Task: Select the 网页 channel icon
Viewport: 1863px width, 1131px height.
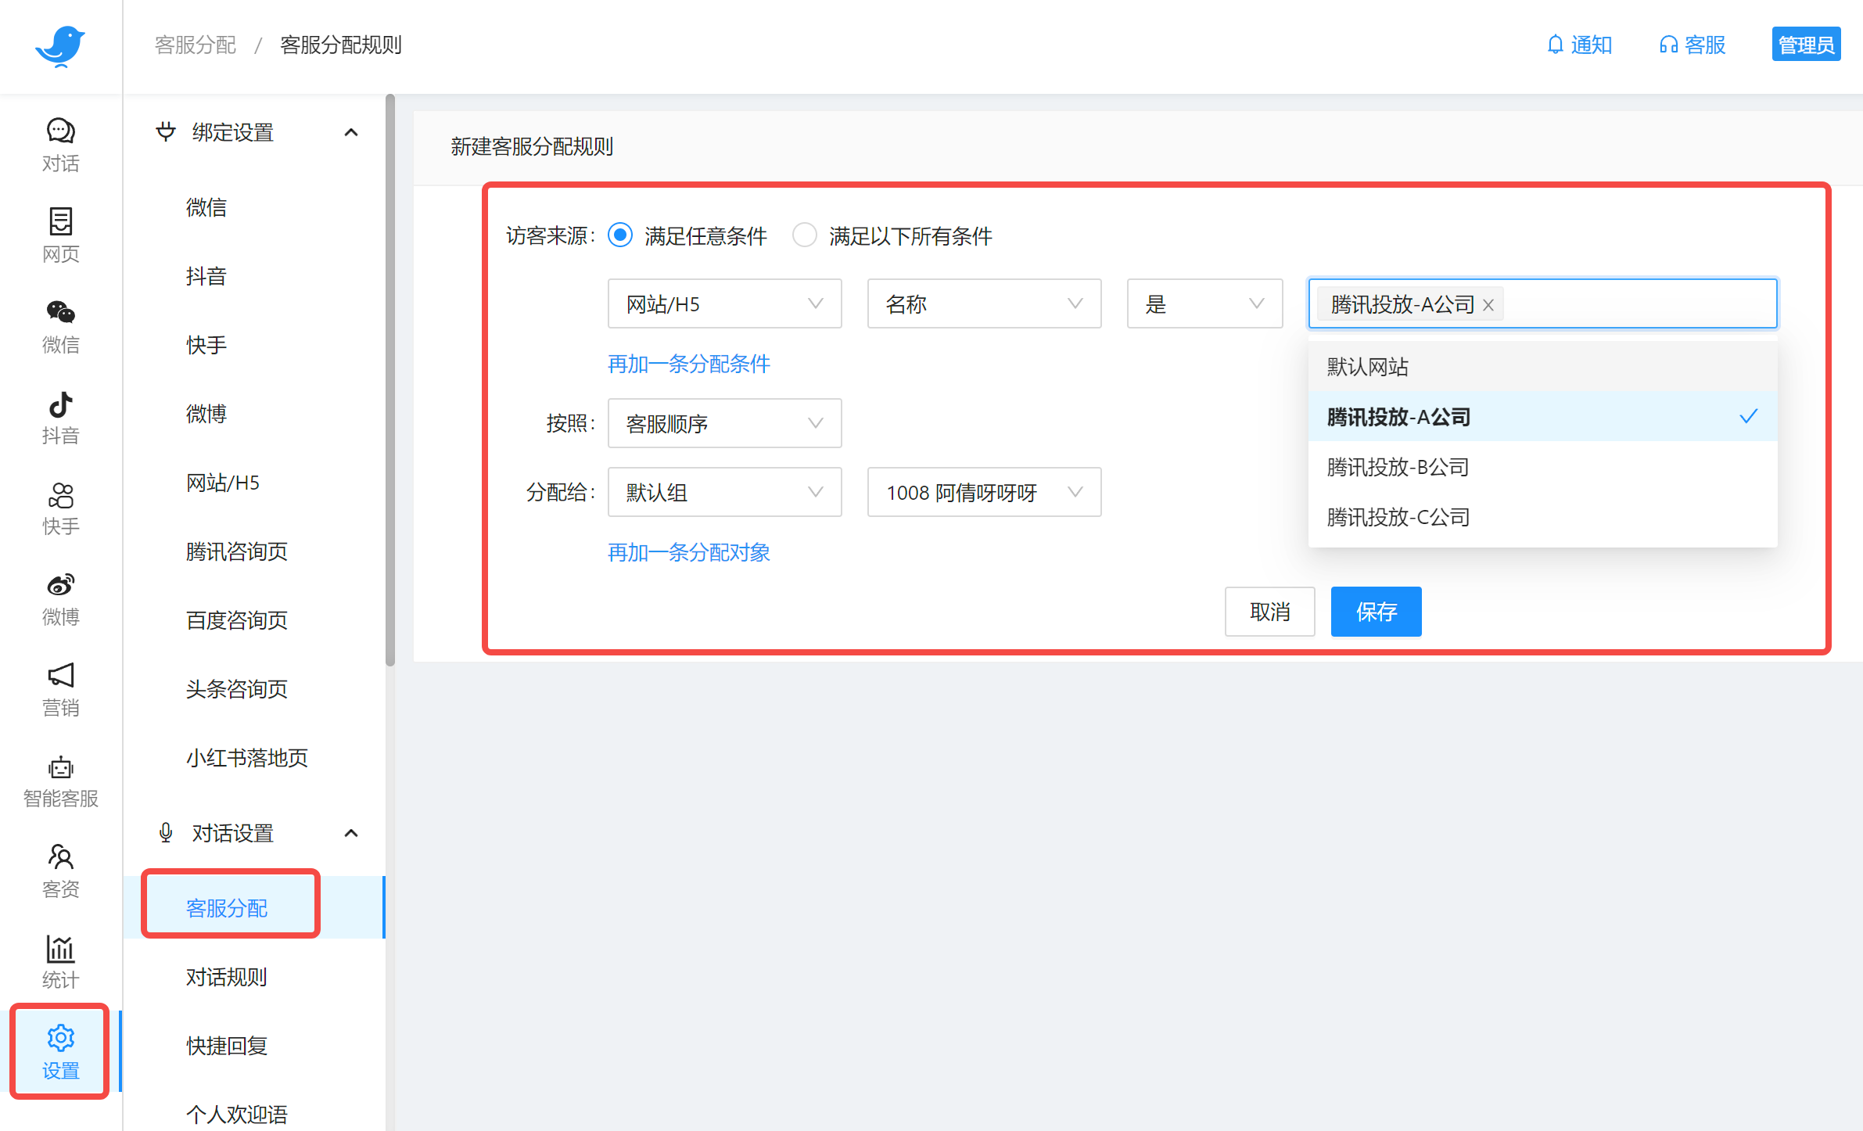Action: coord(60,233)
